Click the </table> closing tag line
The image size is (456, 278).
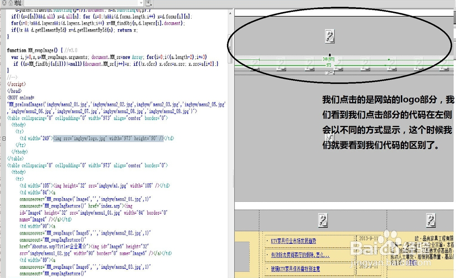(16, 159)
